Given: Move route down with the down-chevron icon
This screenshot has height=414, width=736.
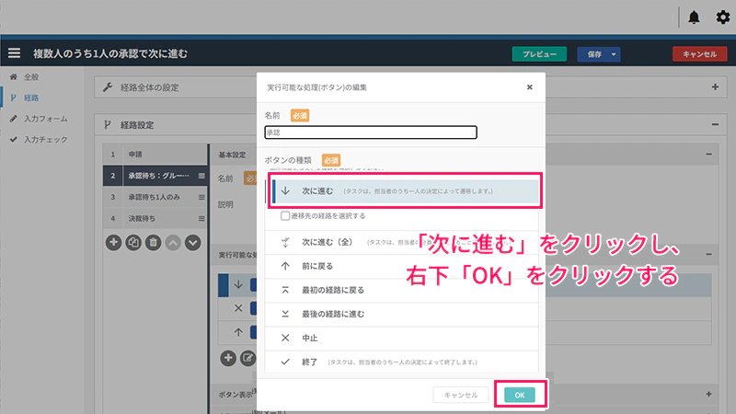Looking at the screenshot, I should click(192, 243).
